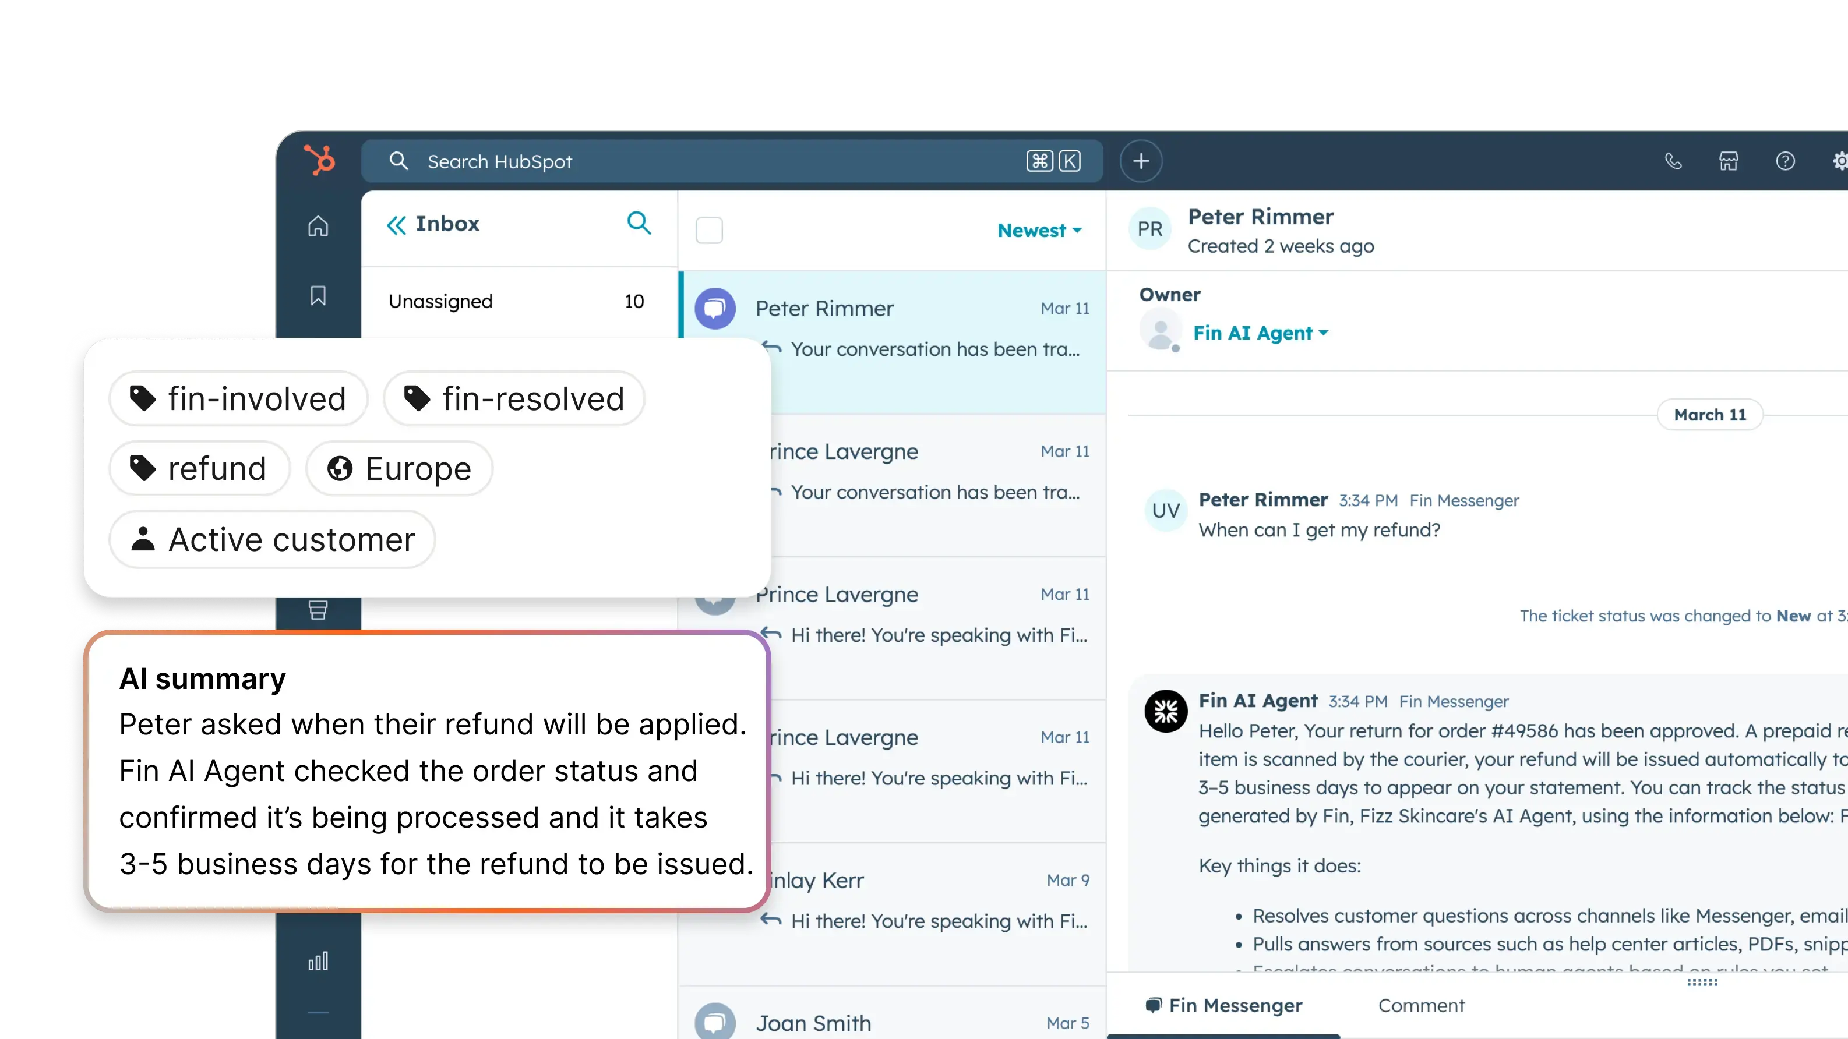Open the marketplace storefront icon

pos(1729,161)
